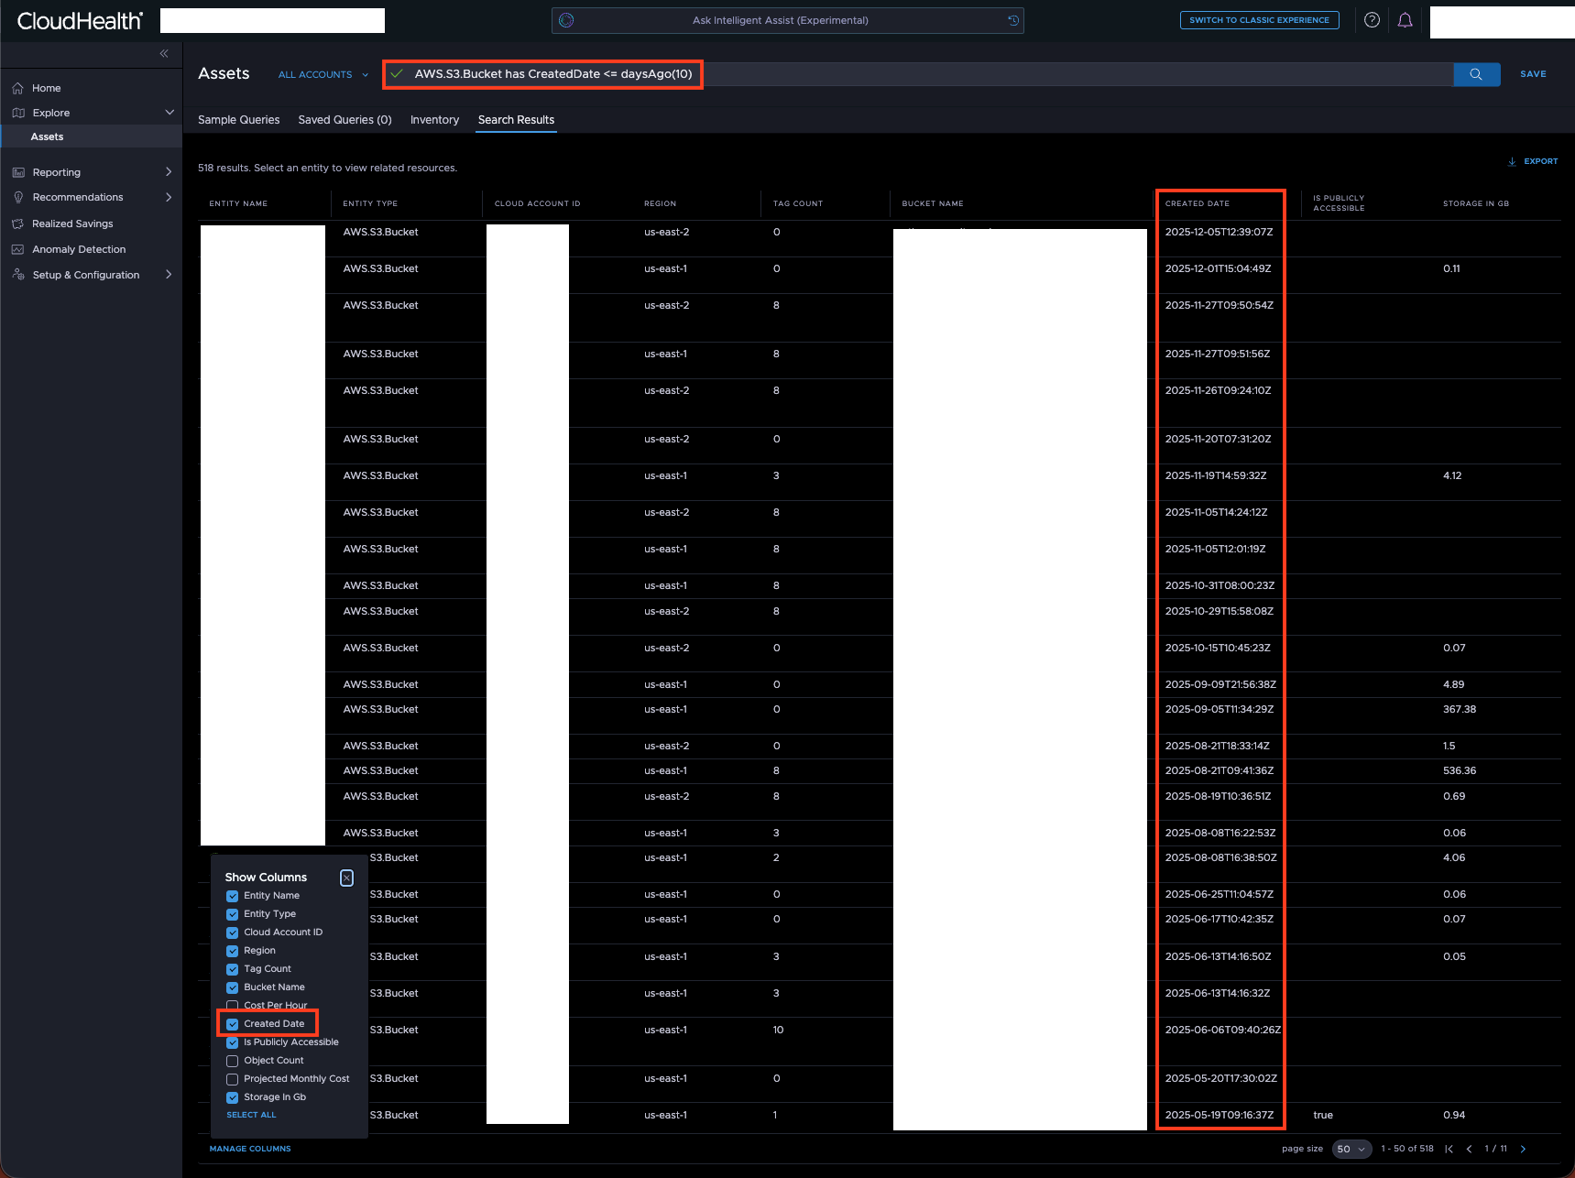Click the Intelligent Assist history icon
Image resolution: width=1575 pixels, height=1178 pixels.
(x=1012, y=20)
